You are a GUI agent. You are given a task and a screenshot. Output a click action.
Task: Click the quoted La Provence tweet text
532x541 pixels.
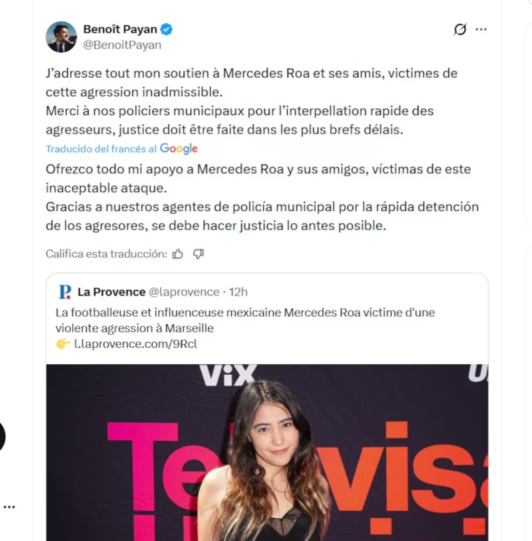point(245,320)
